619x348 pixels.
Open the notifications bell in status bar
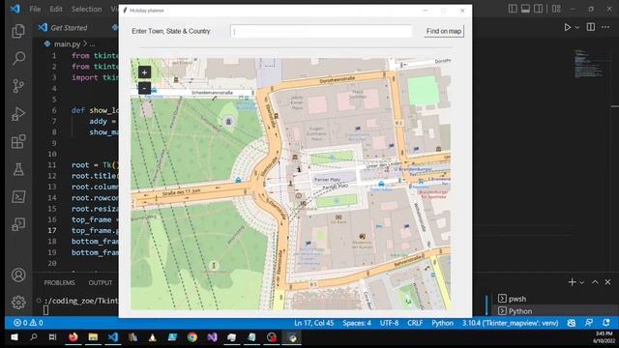pyautogui.click(x=606, y=323)
